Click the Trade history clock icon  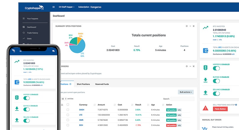24,33
